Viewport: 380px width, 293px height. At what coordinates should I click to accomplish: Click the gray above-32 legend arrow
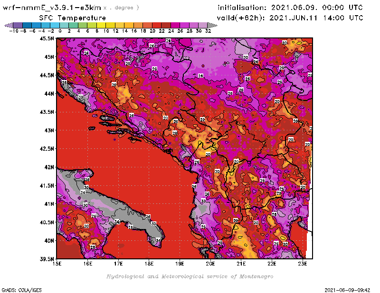[x=212, y=25]
